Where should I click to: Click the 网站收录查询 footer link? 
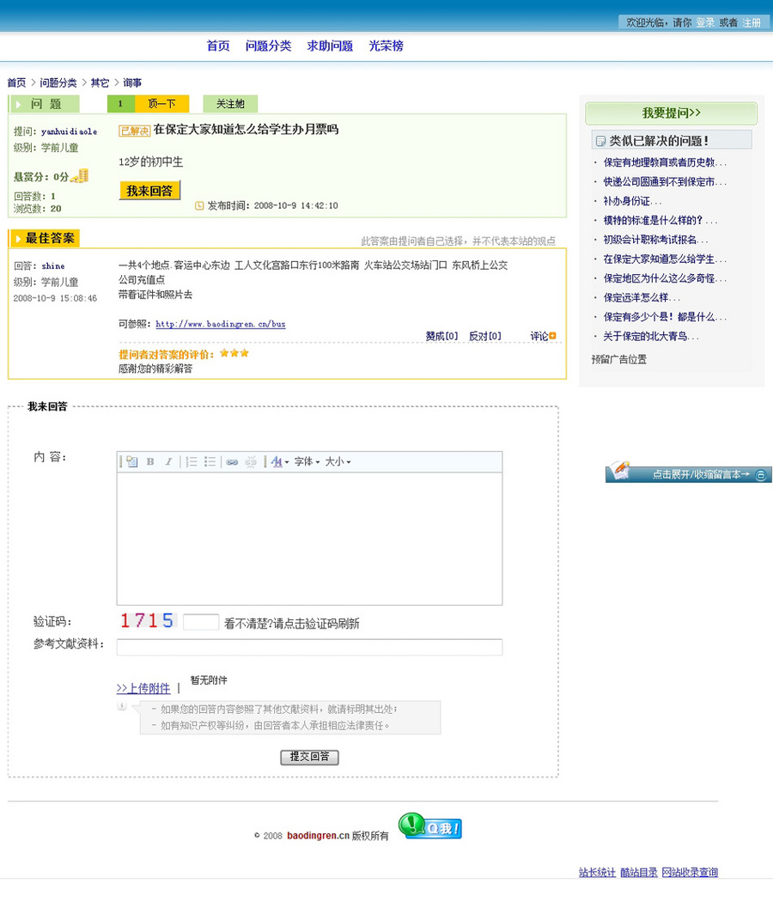(x=690, y=872)
